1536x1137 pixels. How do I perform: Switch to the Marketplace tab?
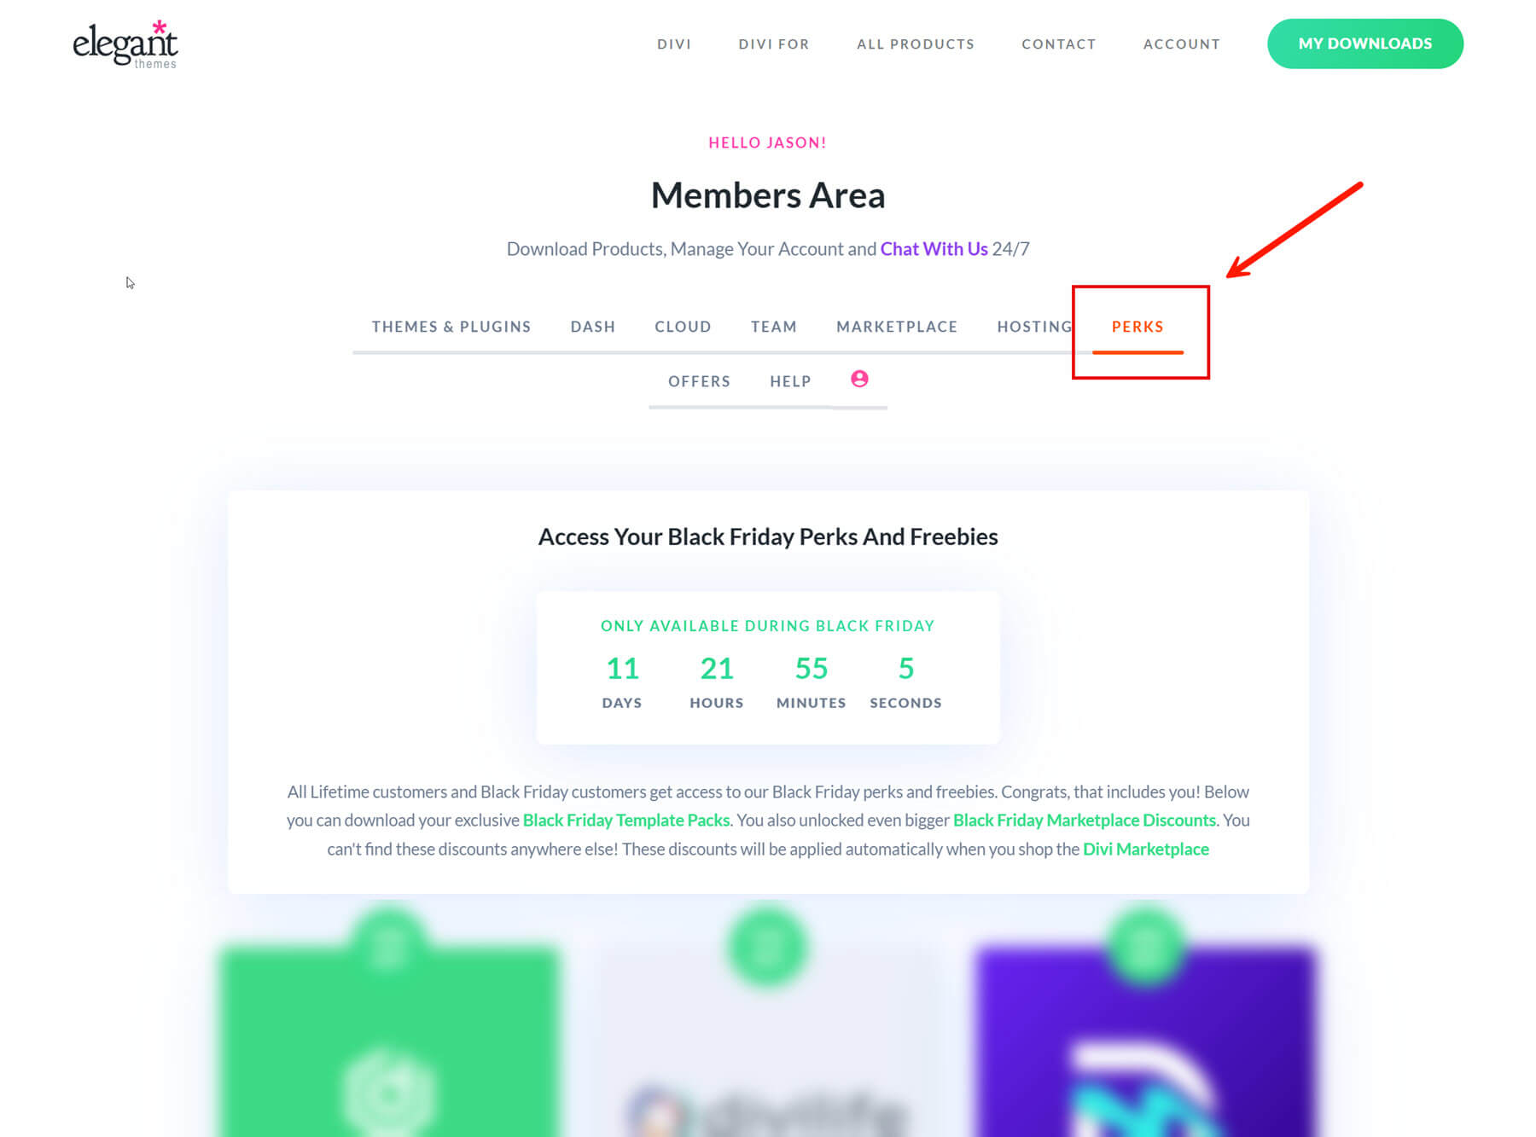pos(896,327)
